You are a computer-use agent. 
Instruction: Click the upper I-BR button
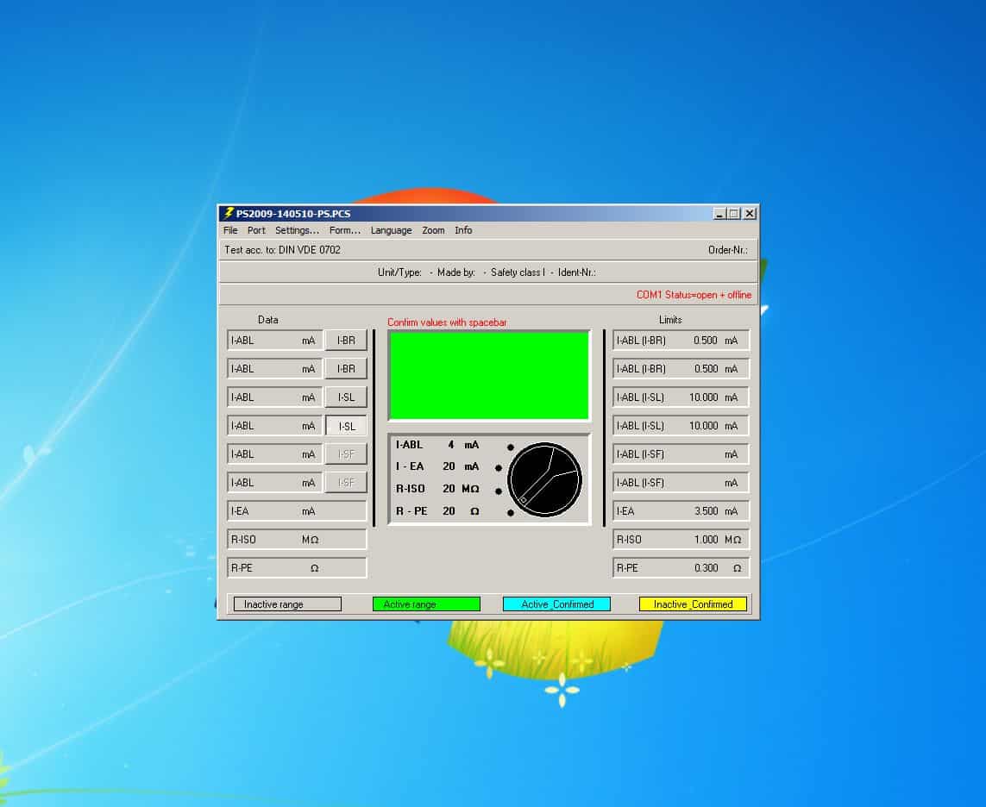coord(346,340)
